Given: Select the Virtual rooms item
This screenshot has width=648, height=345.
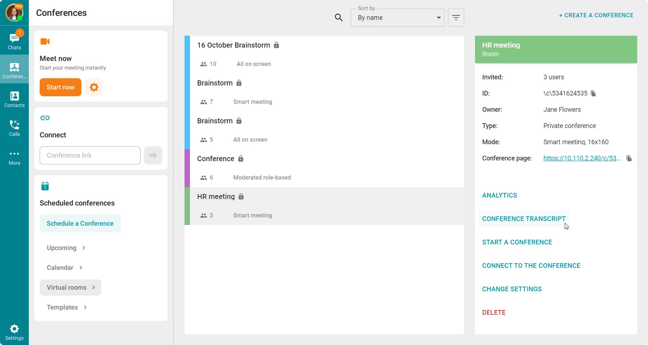Looking at the screenshot, I should click(70, 287).
